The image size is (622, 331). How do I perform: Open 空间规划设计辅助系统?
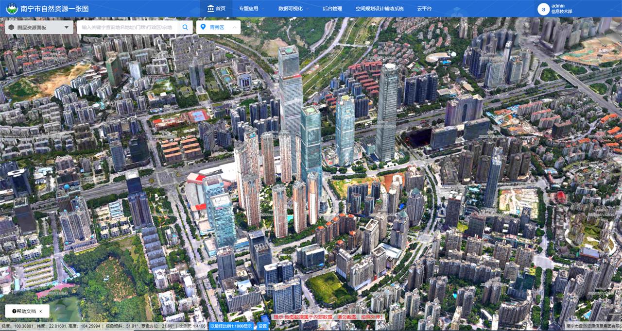click(x=380, y=9)
